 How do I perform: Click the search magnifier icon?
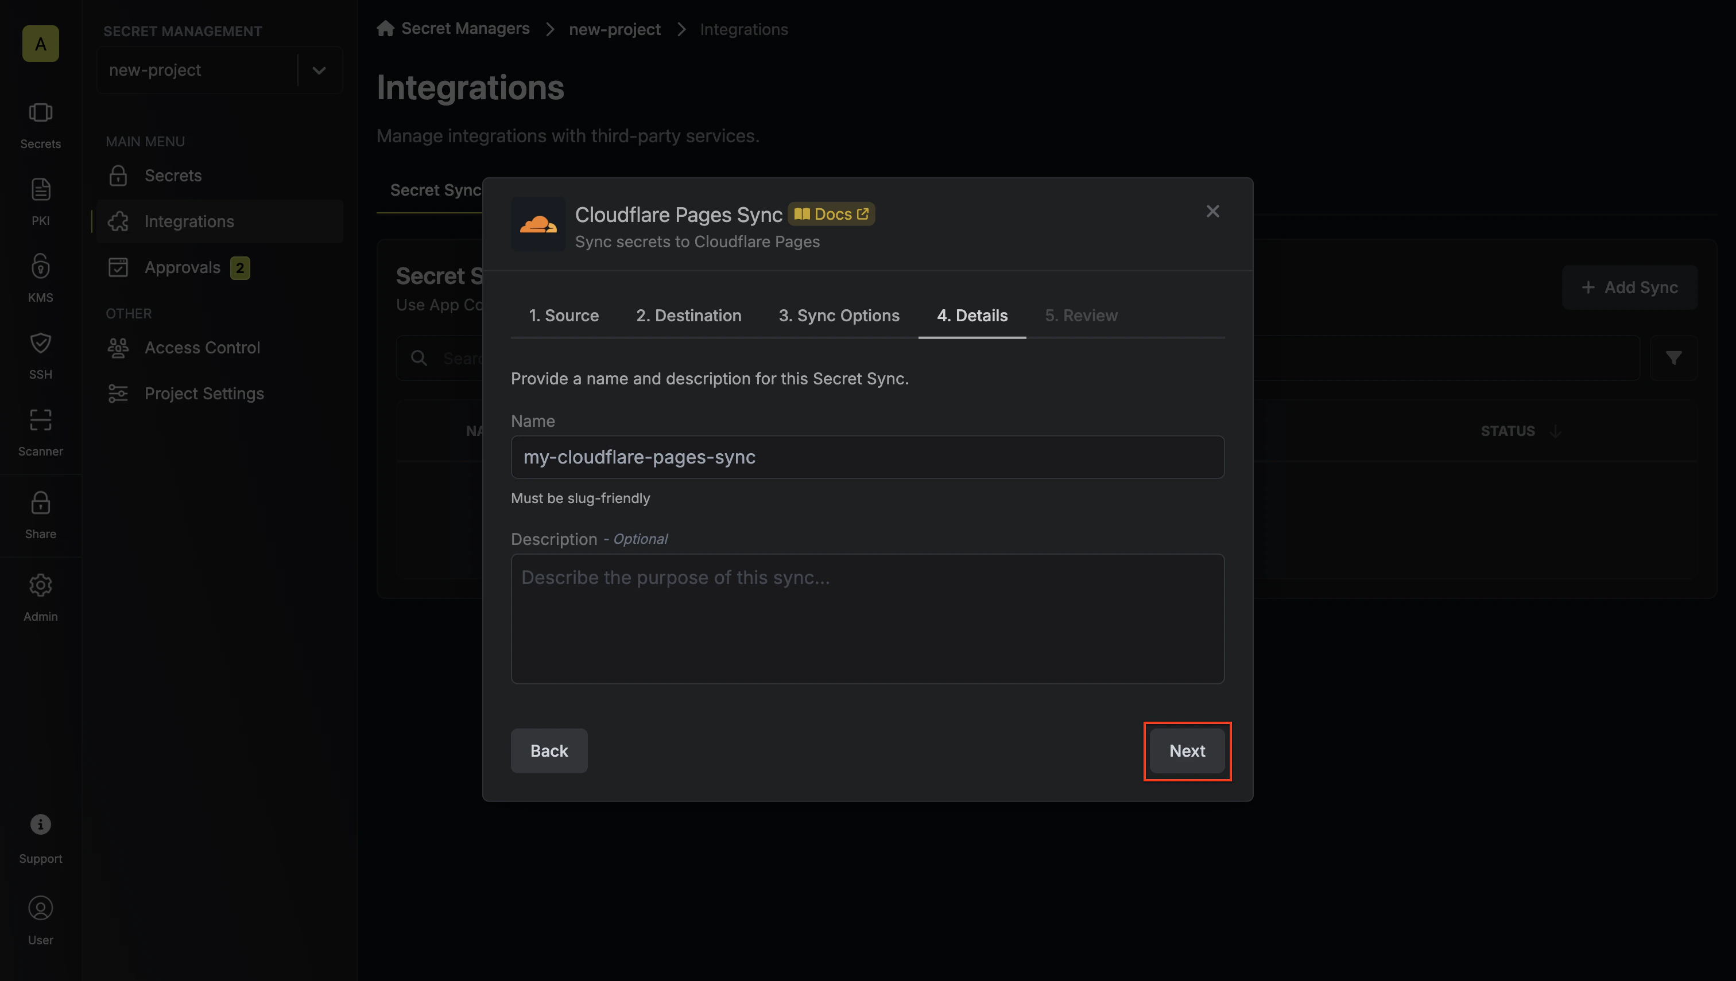coord(419,358)
